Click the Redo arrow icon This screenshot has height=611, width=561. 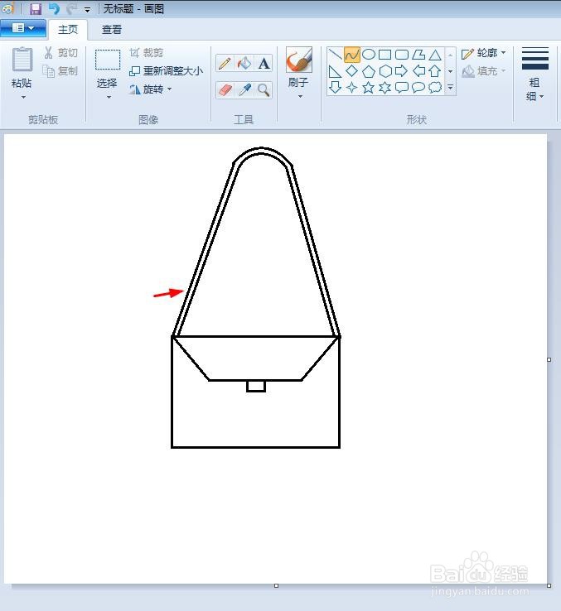[x=71, y=8]
